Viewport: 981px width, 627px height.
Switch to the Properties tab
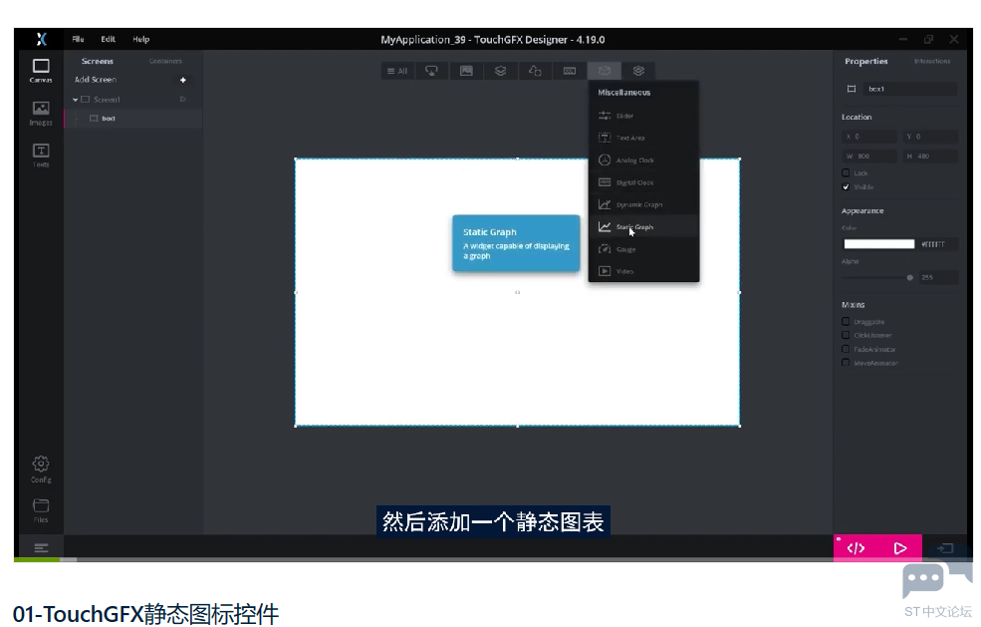[865, 61]
